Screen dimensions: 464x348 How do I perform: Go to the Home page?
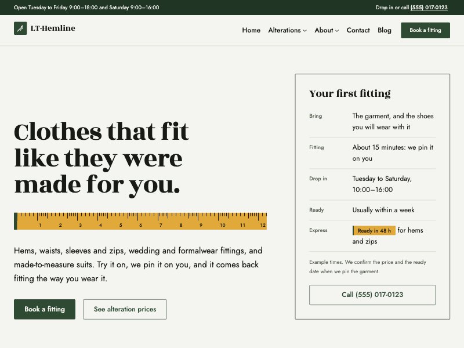pos(251,30)
